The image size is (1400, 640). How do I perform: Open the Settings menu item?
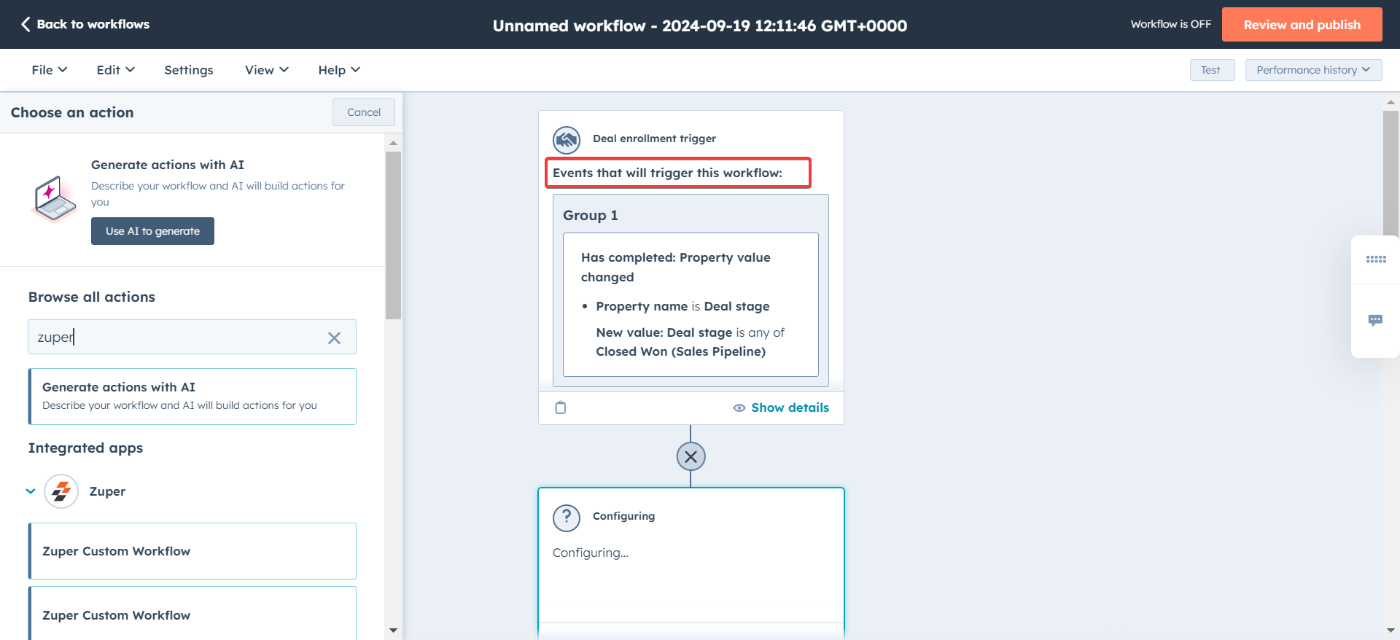tap(189, 70)
